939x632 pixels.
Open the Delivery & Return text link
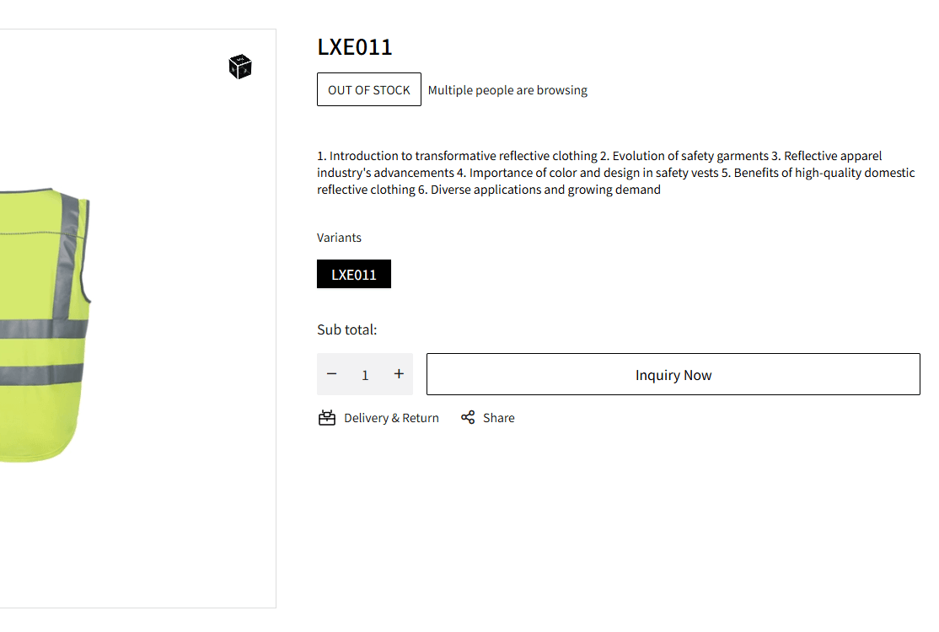tap(391, 418)
